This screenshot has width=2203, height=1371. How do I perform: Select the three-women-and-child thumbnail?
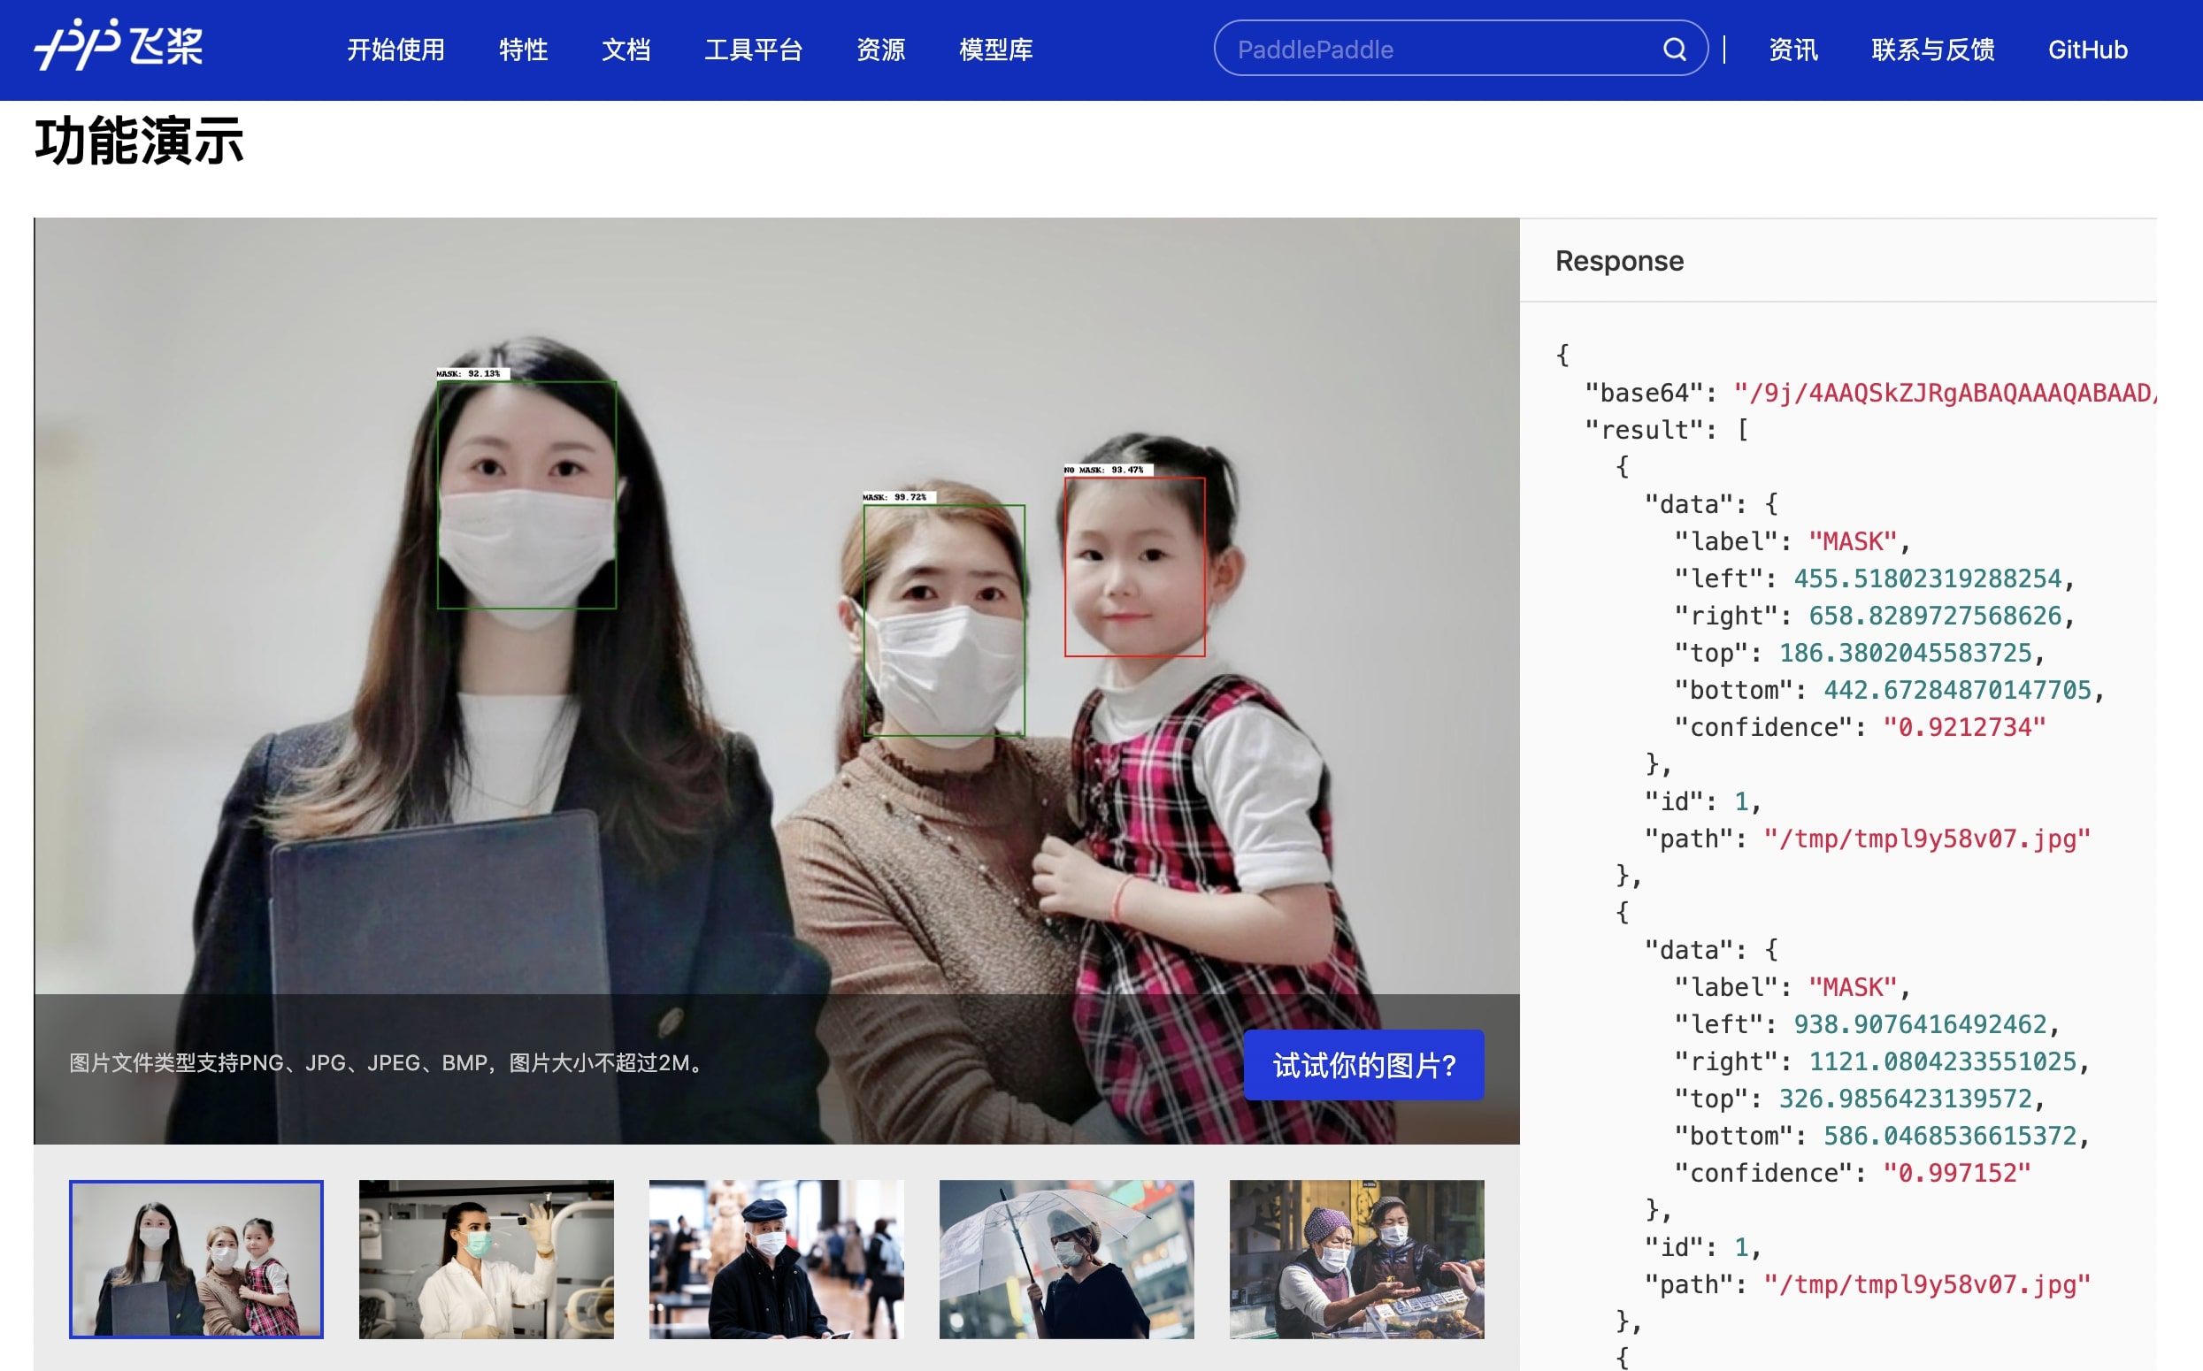coord(196,1260)
